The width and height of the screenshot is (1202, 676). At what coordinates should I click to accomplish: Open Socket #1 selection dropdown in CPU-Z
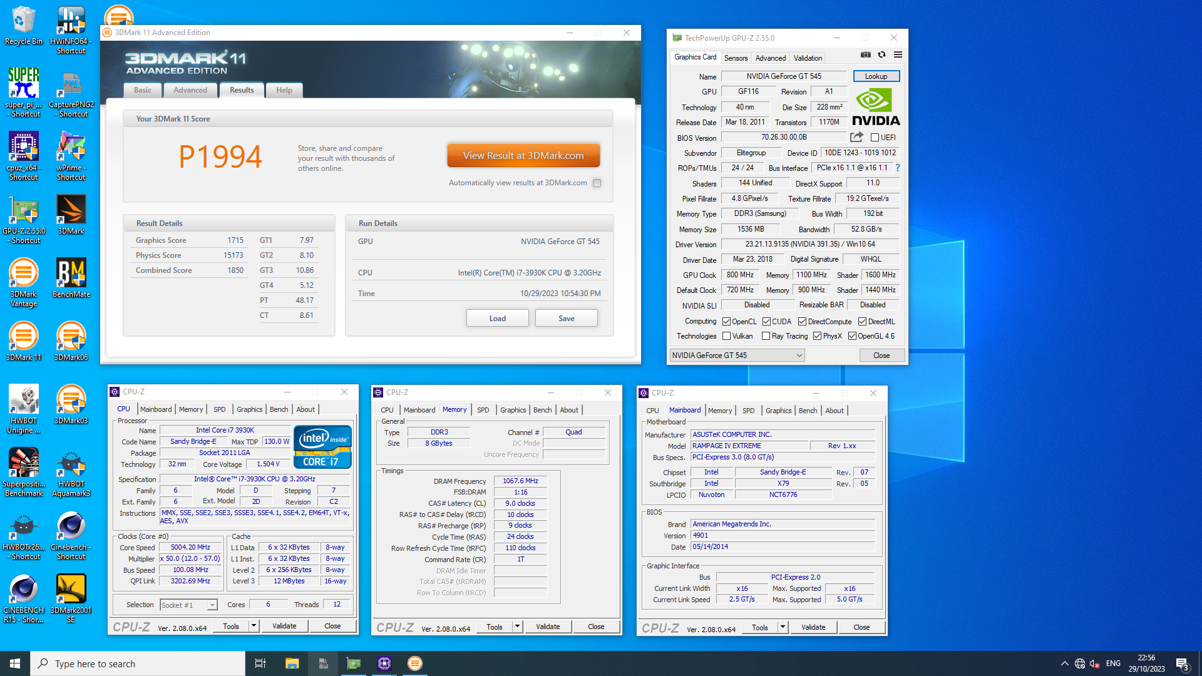point(188,605)
